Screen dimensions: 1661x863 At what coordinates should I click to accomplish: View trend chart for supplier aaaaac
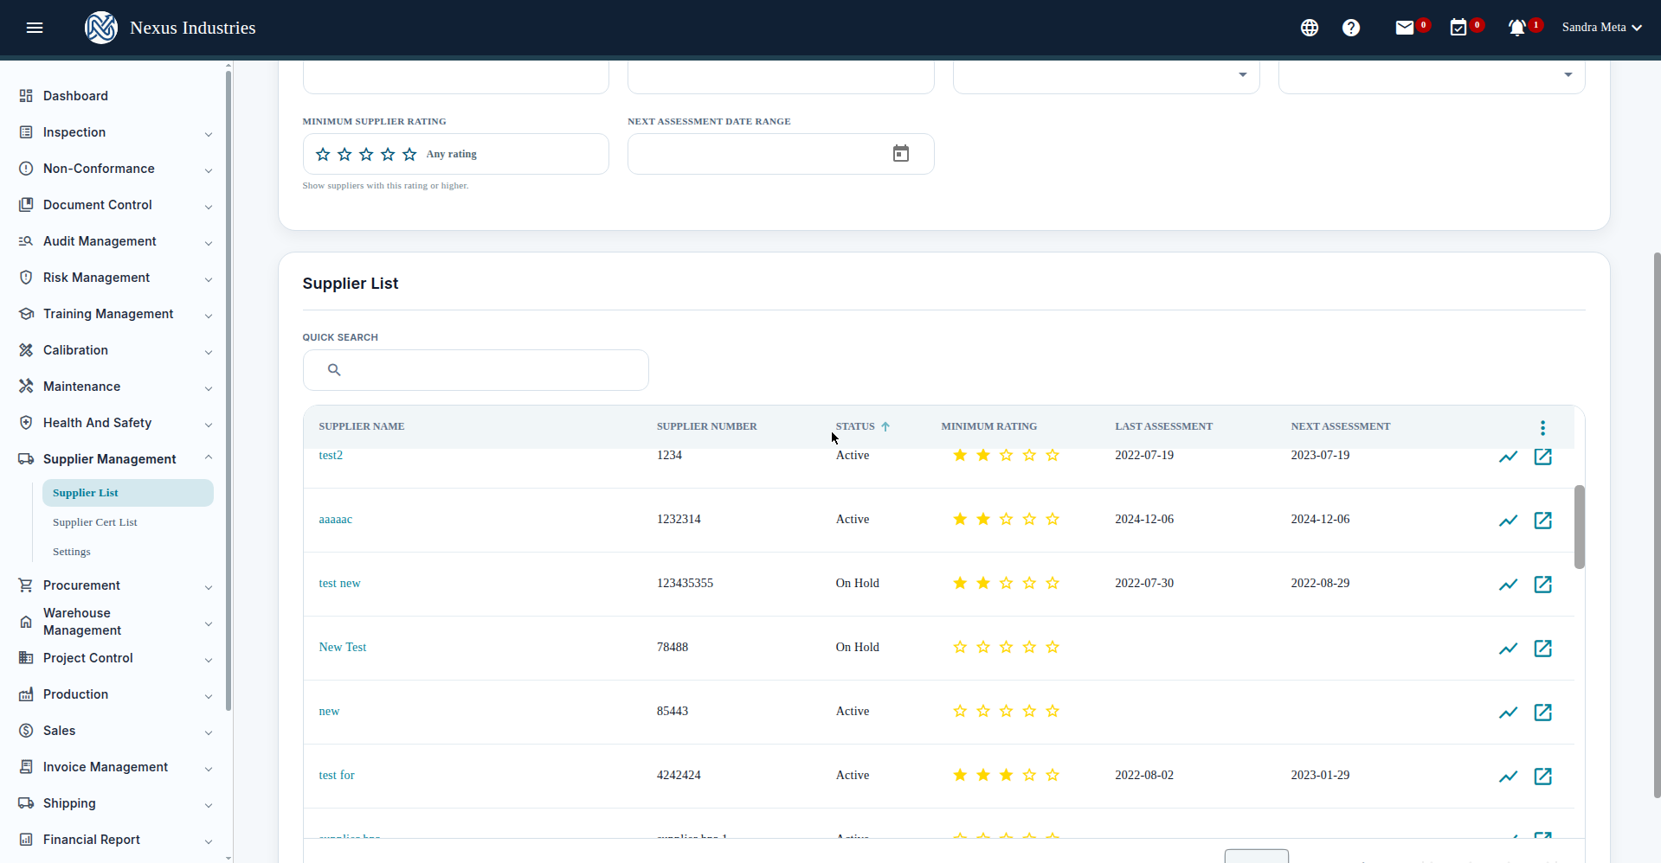pyautogui.click(x=1509, y=521)
